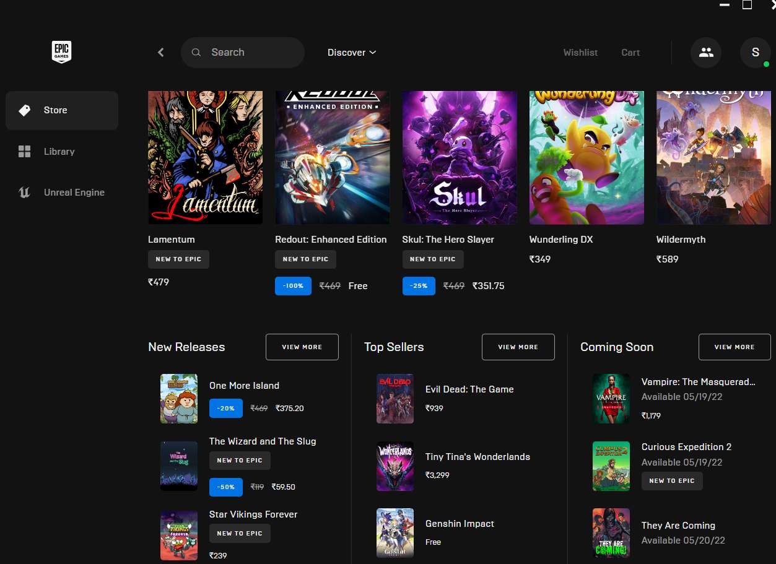Open Redout: Enhanced Edition cover thumbnail
The height and width of the screenshot is (564, 776).
coord(333,157)
